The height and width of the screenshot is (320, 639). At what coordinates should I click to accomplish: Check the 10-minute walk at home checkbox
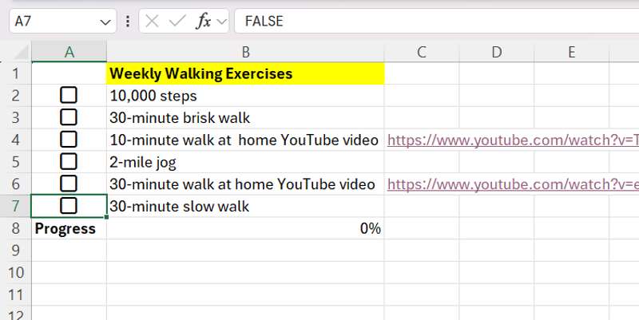[69, 140]
